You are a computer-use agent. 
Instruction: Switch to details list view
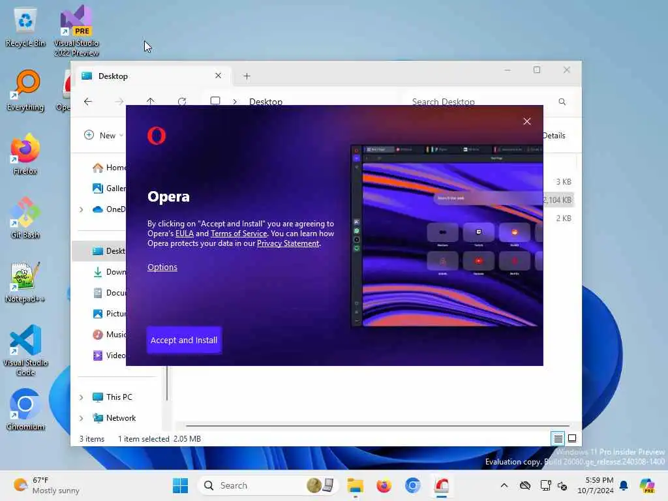[558, 438]
